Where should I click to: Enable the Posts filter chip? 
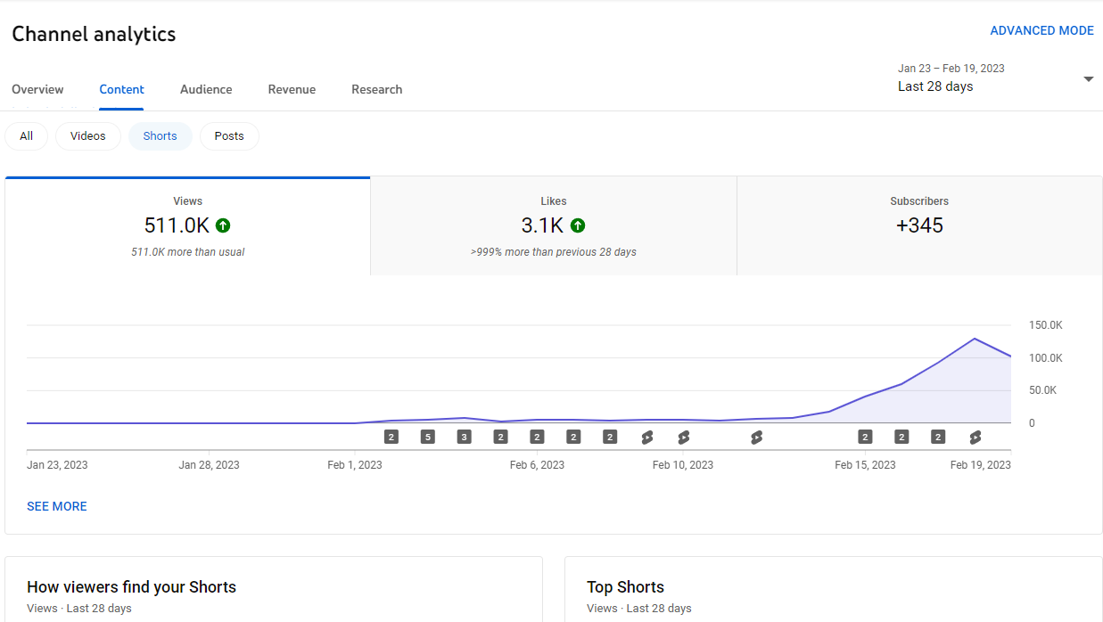[x=229, y=136]
